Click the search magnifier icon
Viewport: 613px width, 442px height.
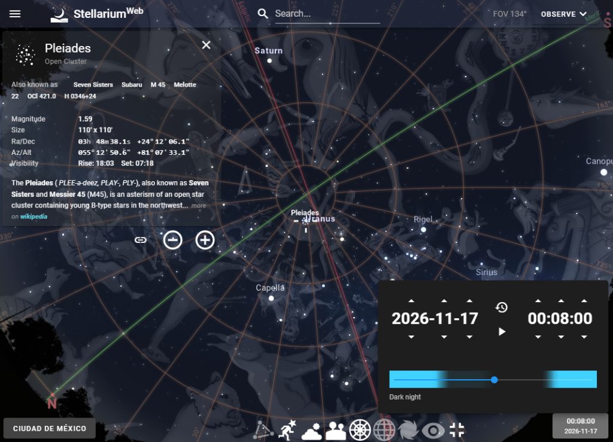click(263, 14)
